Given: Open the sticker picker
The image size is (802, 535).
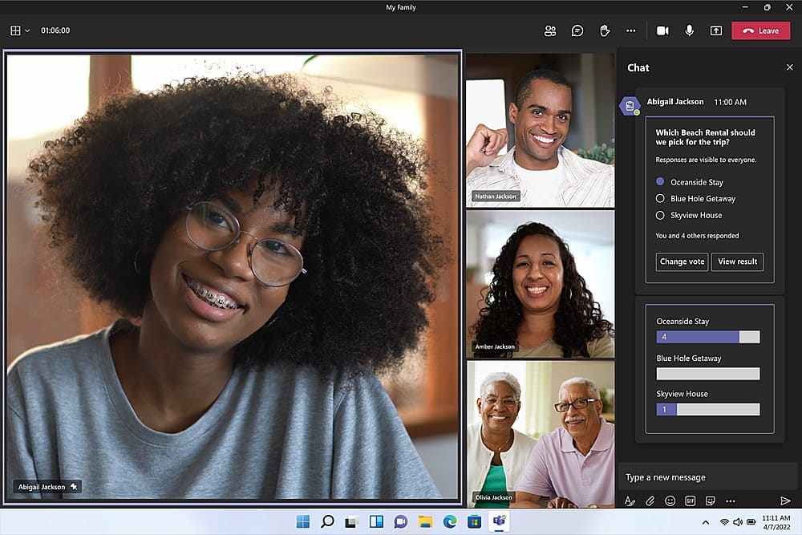Looking at the screenshot, I should pos(710,501).
